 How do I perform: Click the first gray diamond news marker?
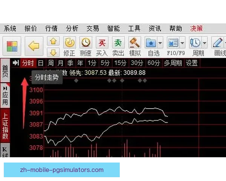76,81
